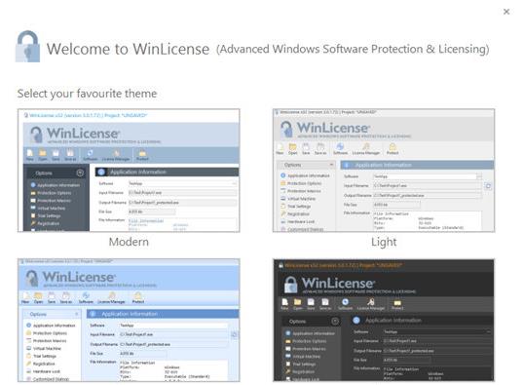Click the Modern theme label

(x=129, y=242)
